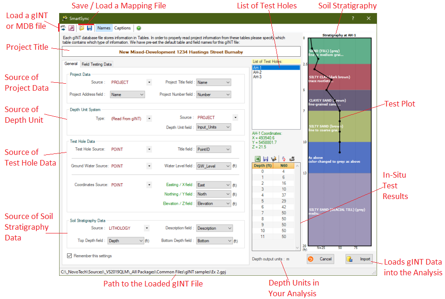The image size is (445, 299).
Task: Open the Project Data Source PROJECT arrow
Action: point(149,82)
